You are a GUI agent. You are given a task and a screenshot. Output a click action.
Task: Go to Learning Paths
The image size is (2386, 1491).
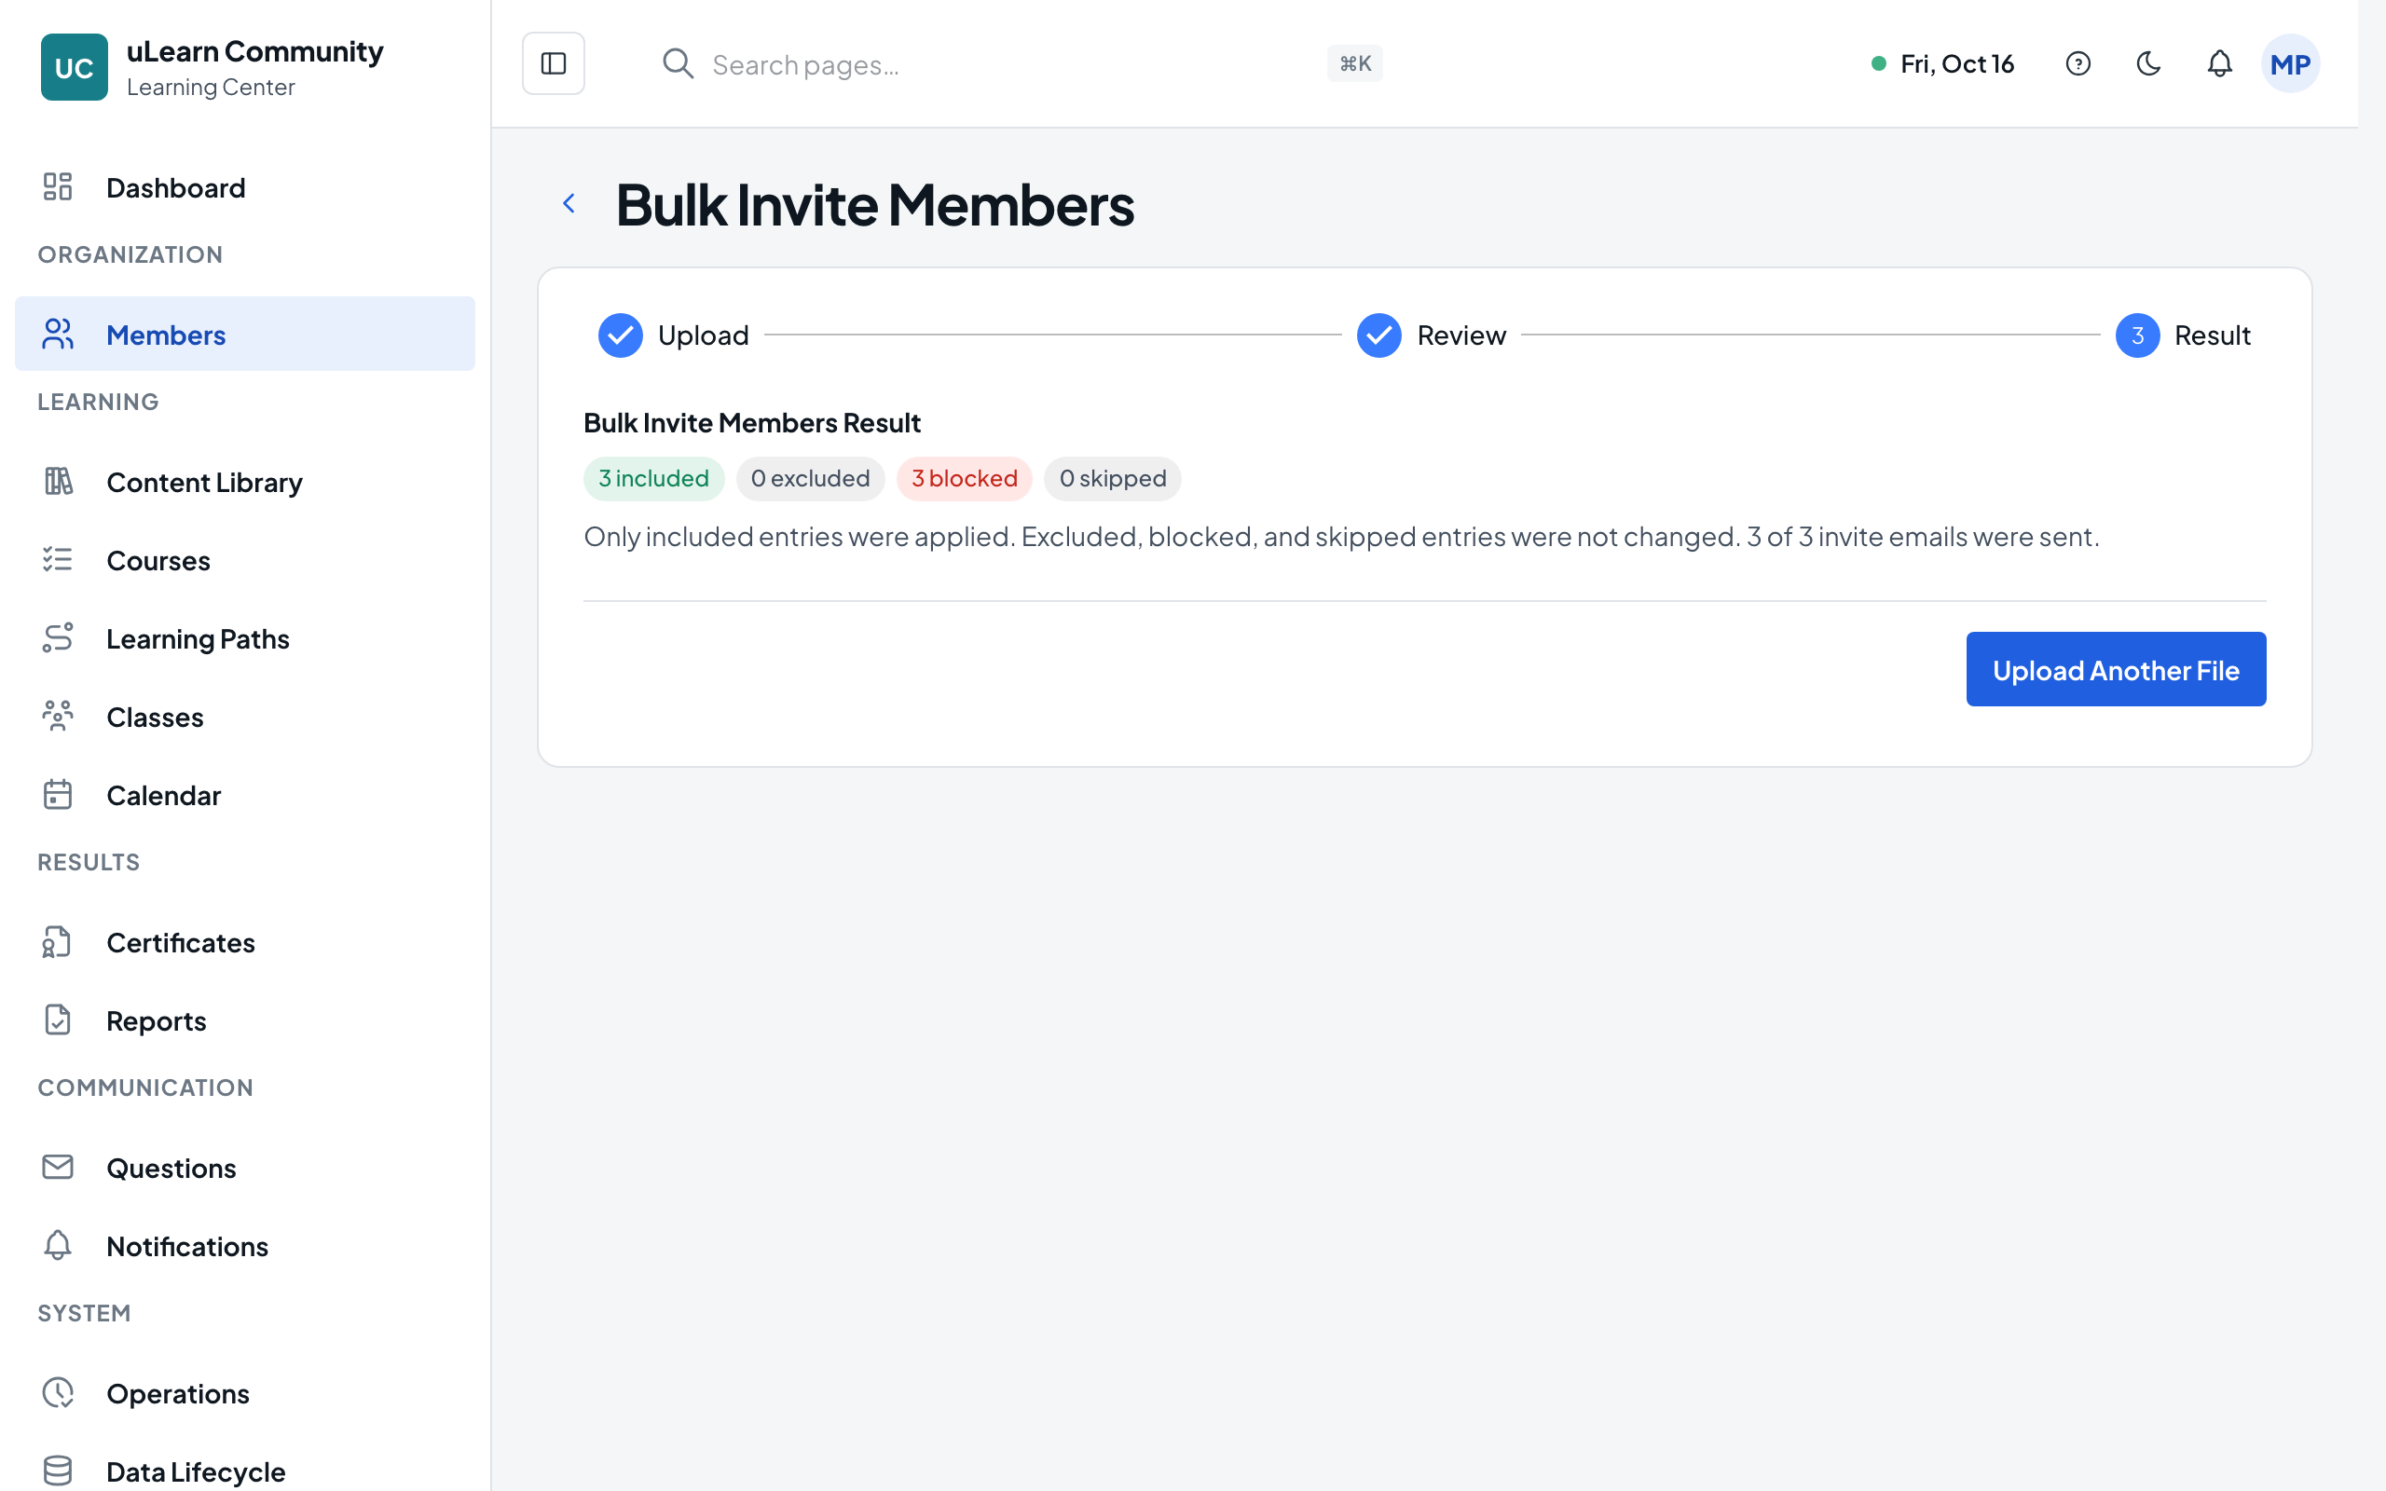[x=244, y=638]
